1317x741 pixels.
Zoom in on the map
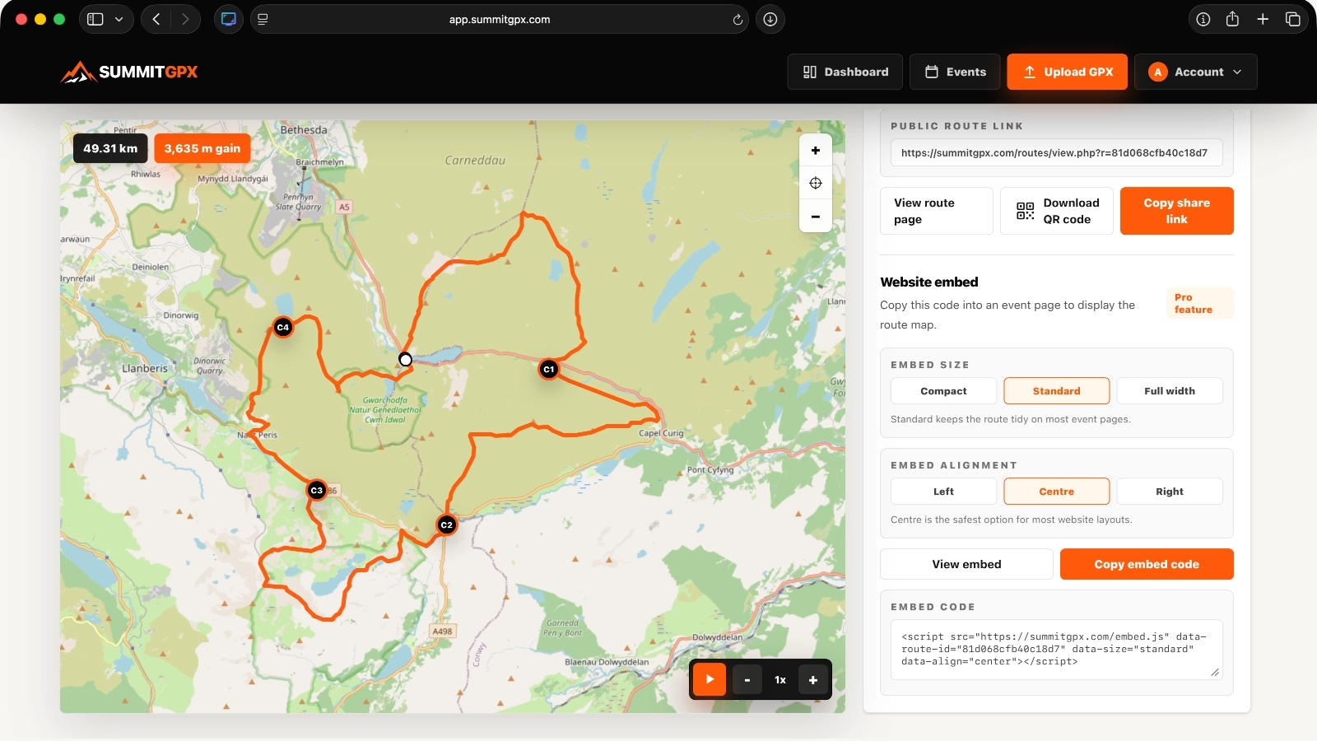tap(816, 151)
